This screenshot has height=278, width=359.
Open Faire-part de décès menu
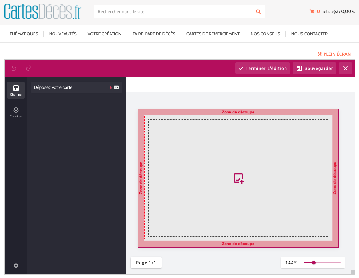(154, 34)
